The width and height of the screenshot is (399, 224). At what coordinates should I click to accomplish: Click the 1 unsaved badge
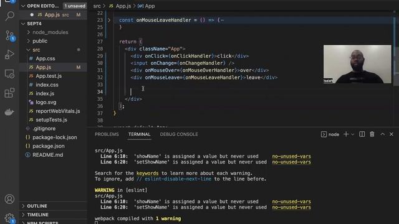(75, 6)
